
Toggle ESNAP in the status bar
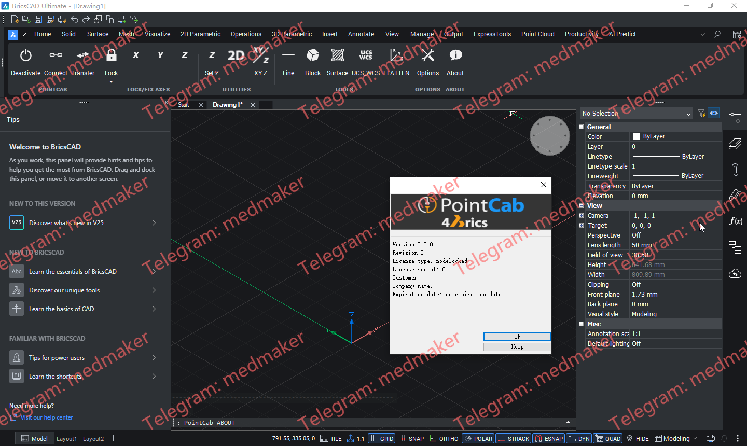[x=548, y=438]
